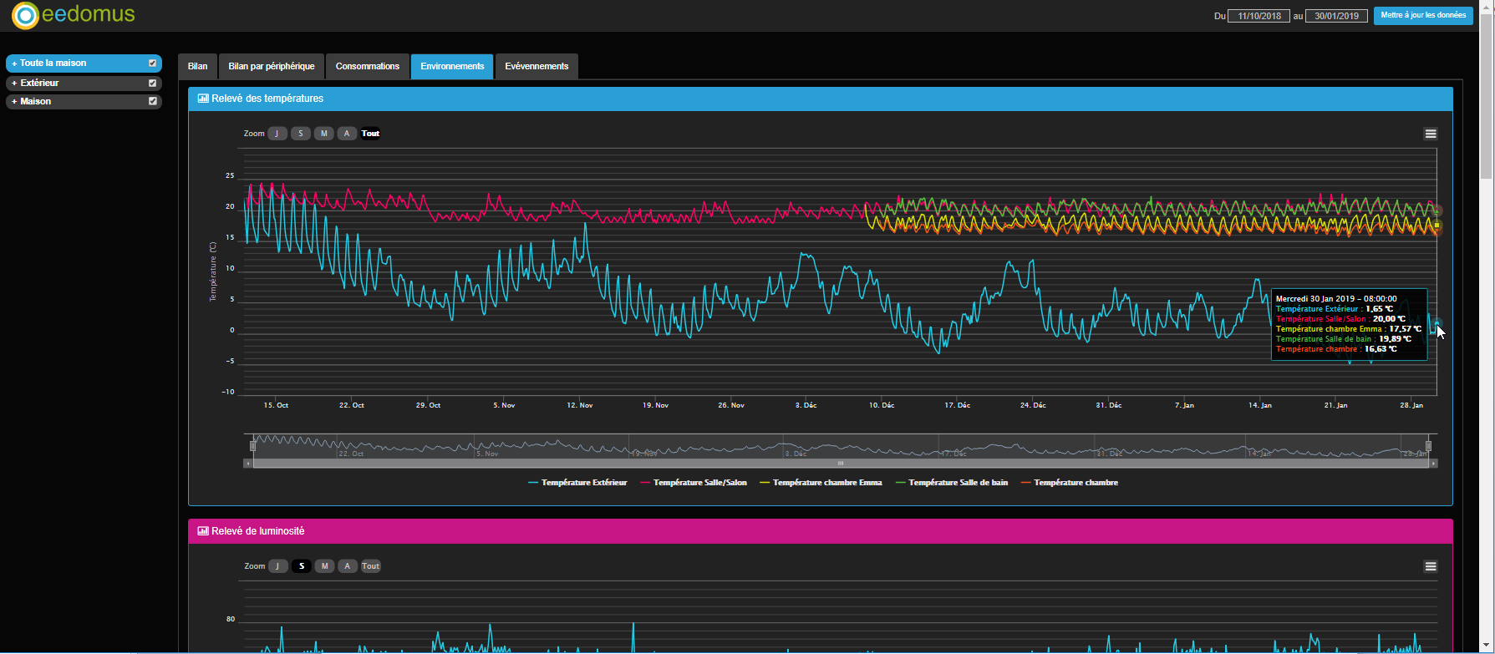Viewport: 1495px width, 654px height.
Task: Open the luminosity chart hamburger menu
Action: point(1431,566)
